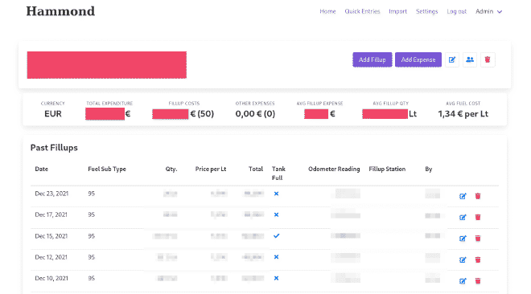Click the Total column header

tap(256, 169)
